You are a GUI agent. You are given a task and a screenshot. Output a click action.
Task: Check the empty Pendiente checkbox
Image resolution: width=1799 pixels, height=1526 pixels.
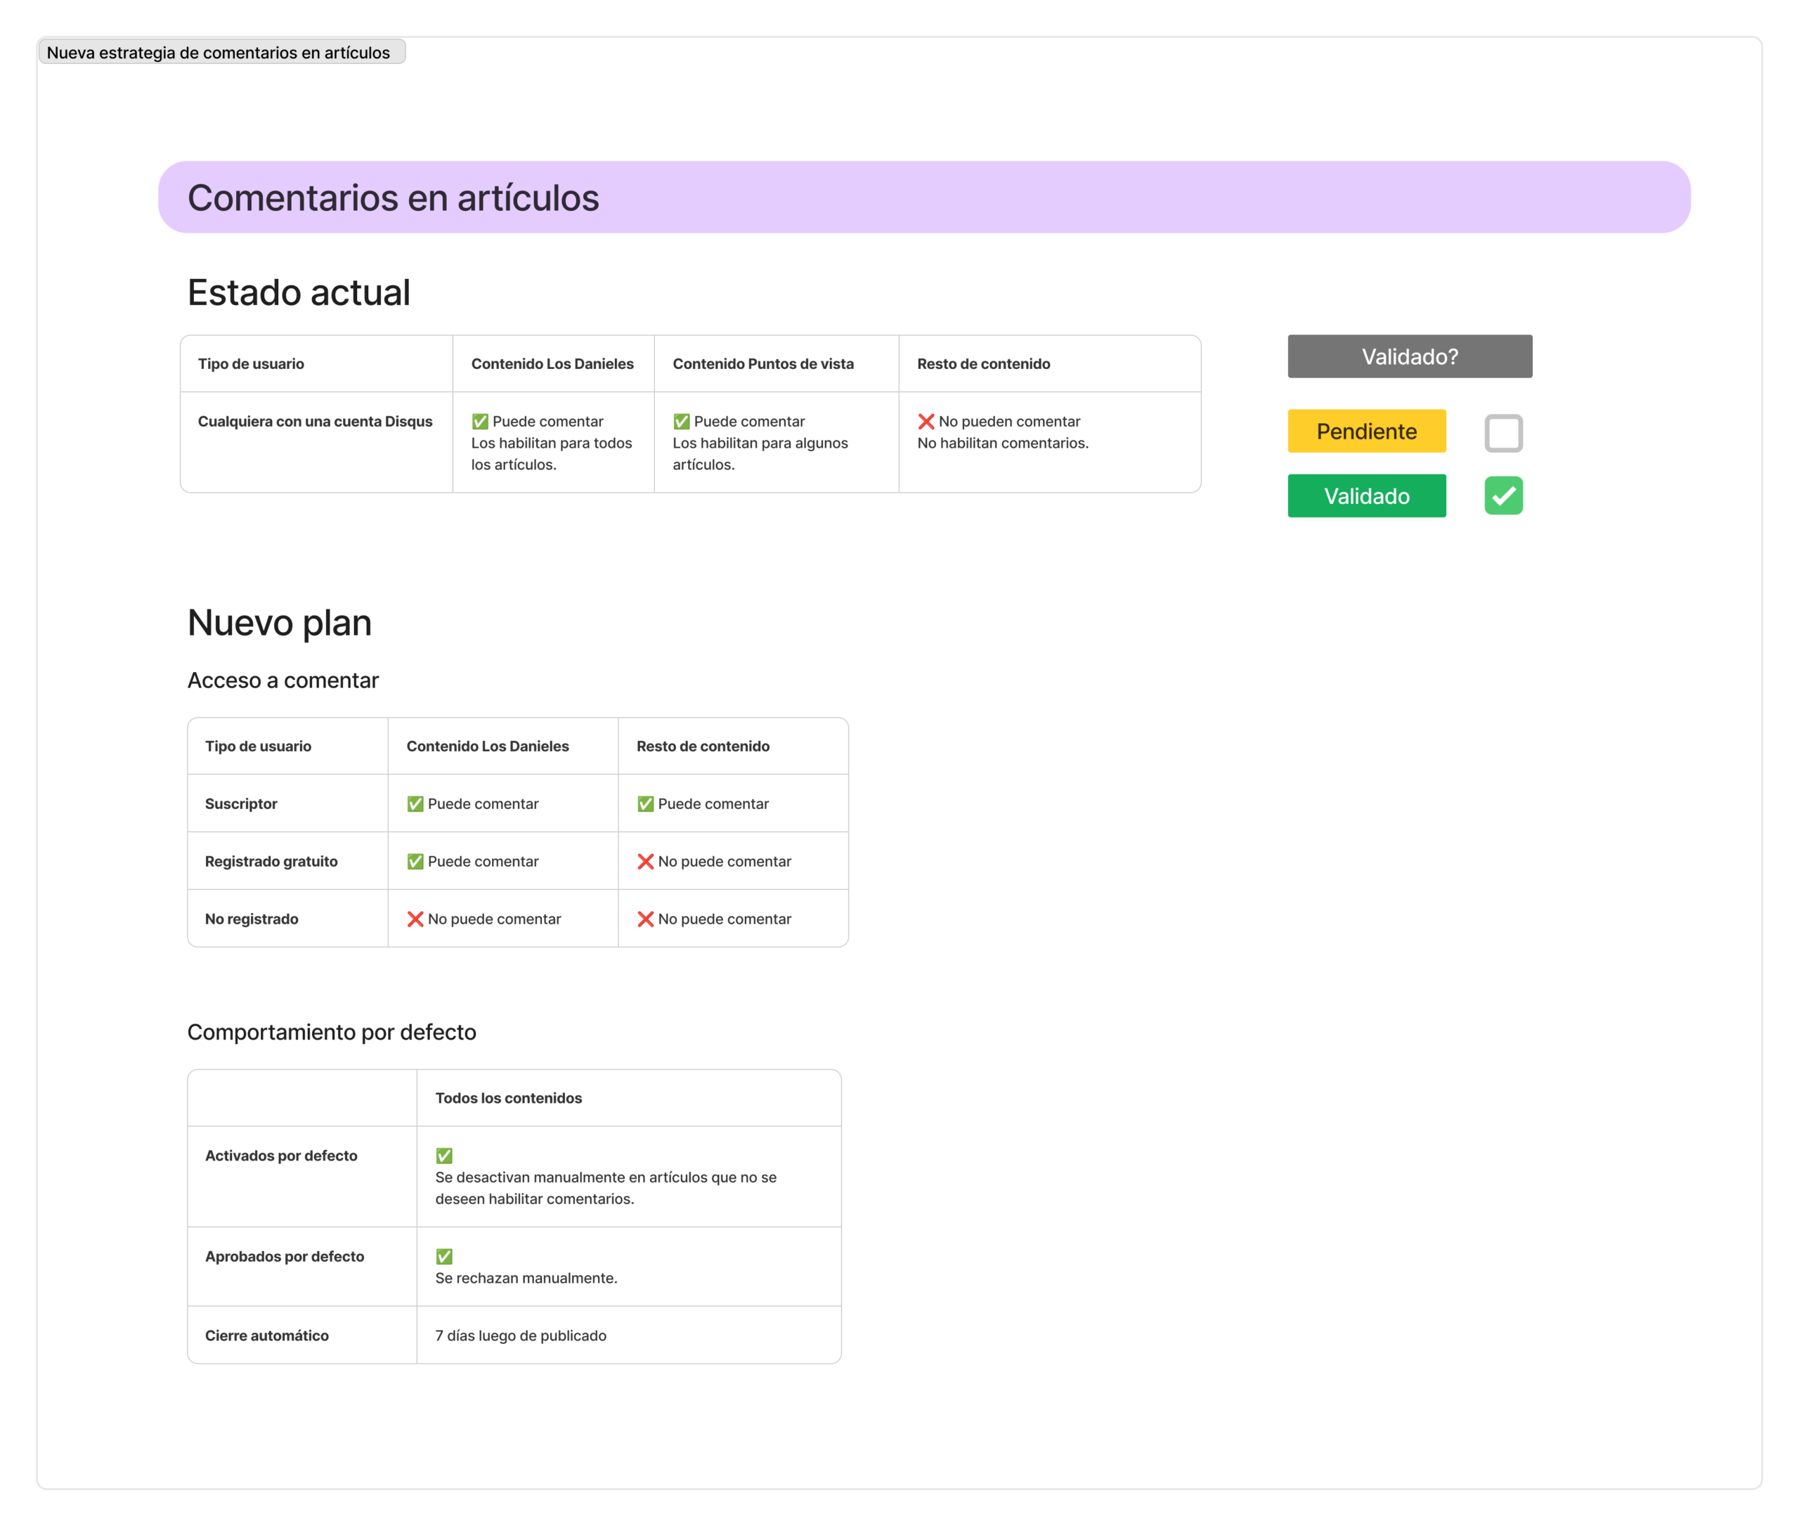[x=1503, y=432]
